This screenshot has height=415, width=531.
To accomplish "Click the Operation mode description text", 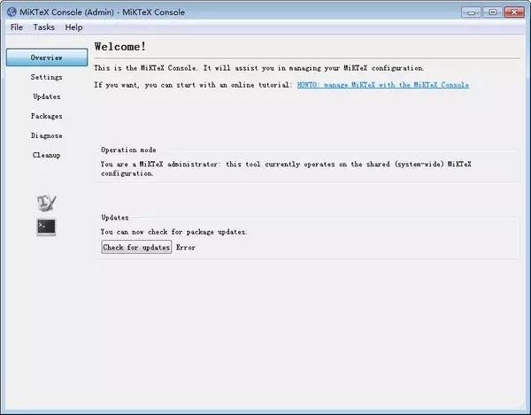I will [287, 169].
